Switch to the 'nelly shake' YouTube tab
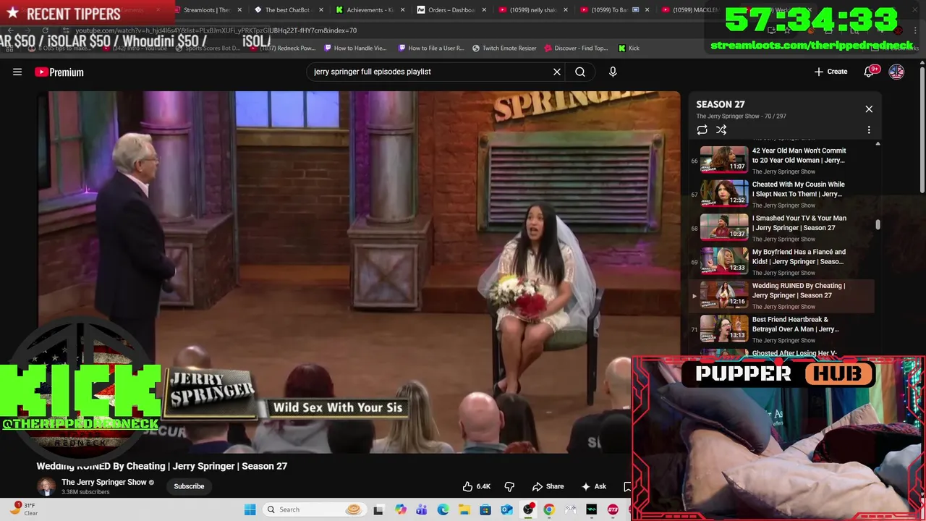Image resolution: width=926 pixels, height=521 pixels. pos(532,10)
